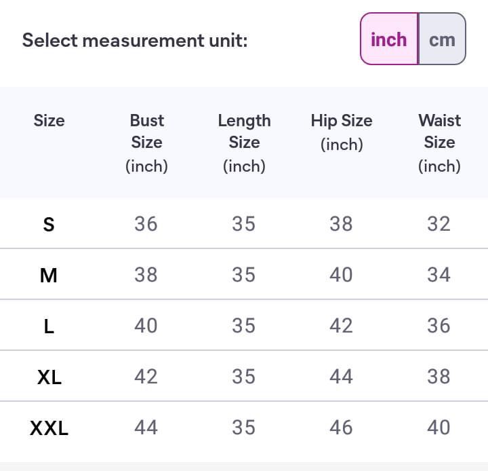Click the Size column header

tap(49, 121)
